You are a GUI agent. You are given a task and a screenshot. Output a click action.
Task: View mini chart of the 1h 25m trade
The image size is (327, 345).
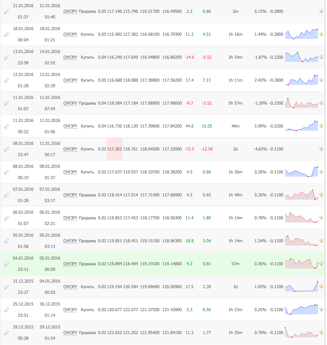[x=301, y=332]
